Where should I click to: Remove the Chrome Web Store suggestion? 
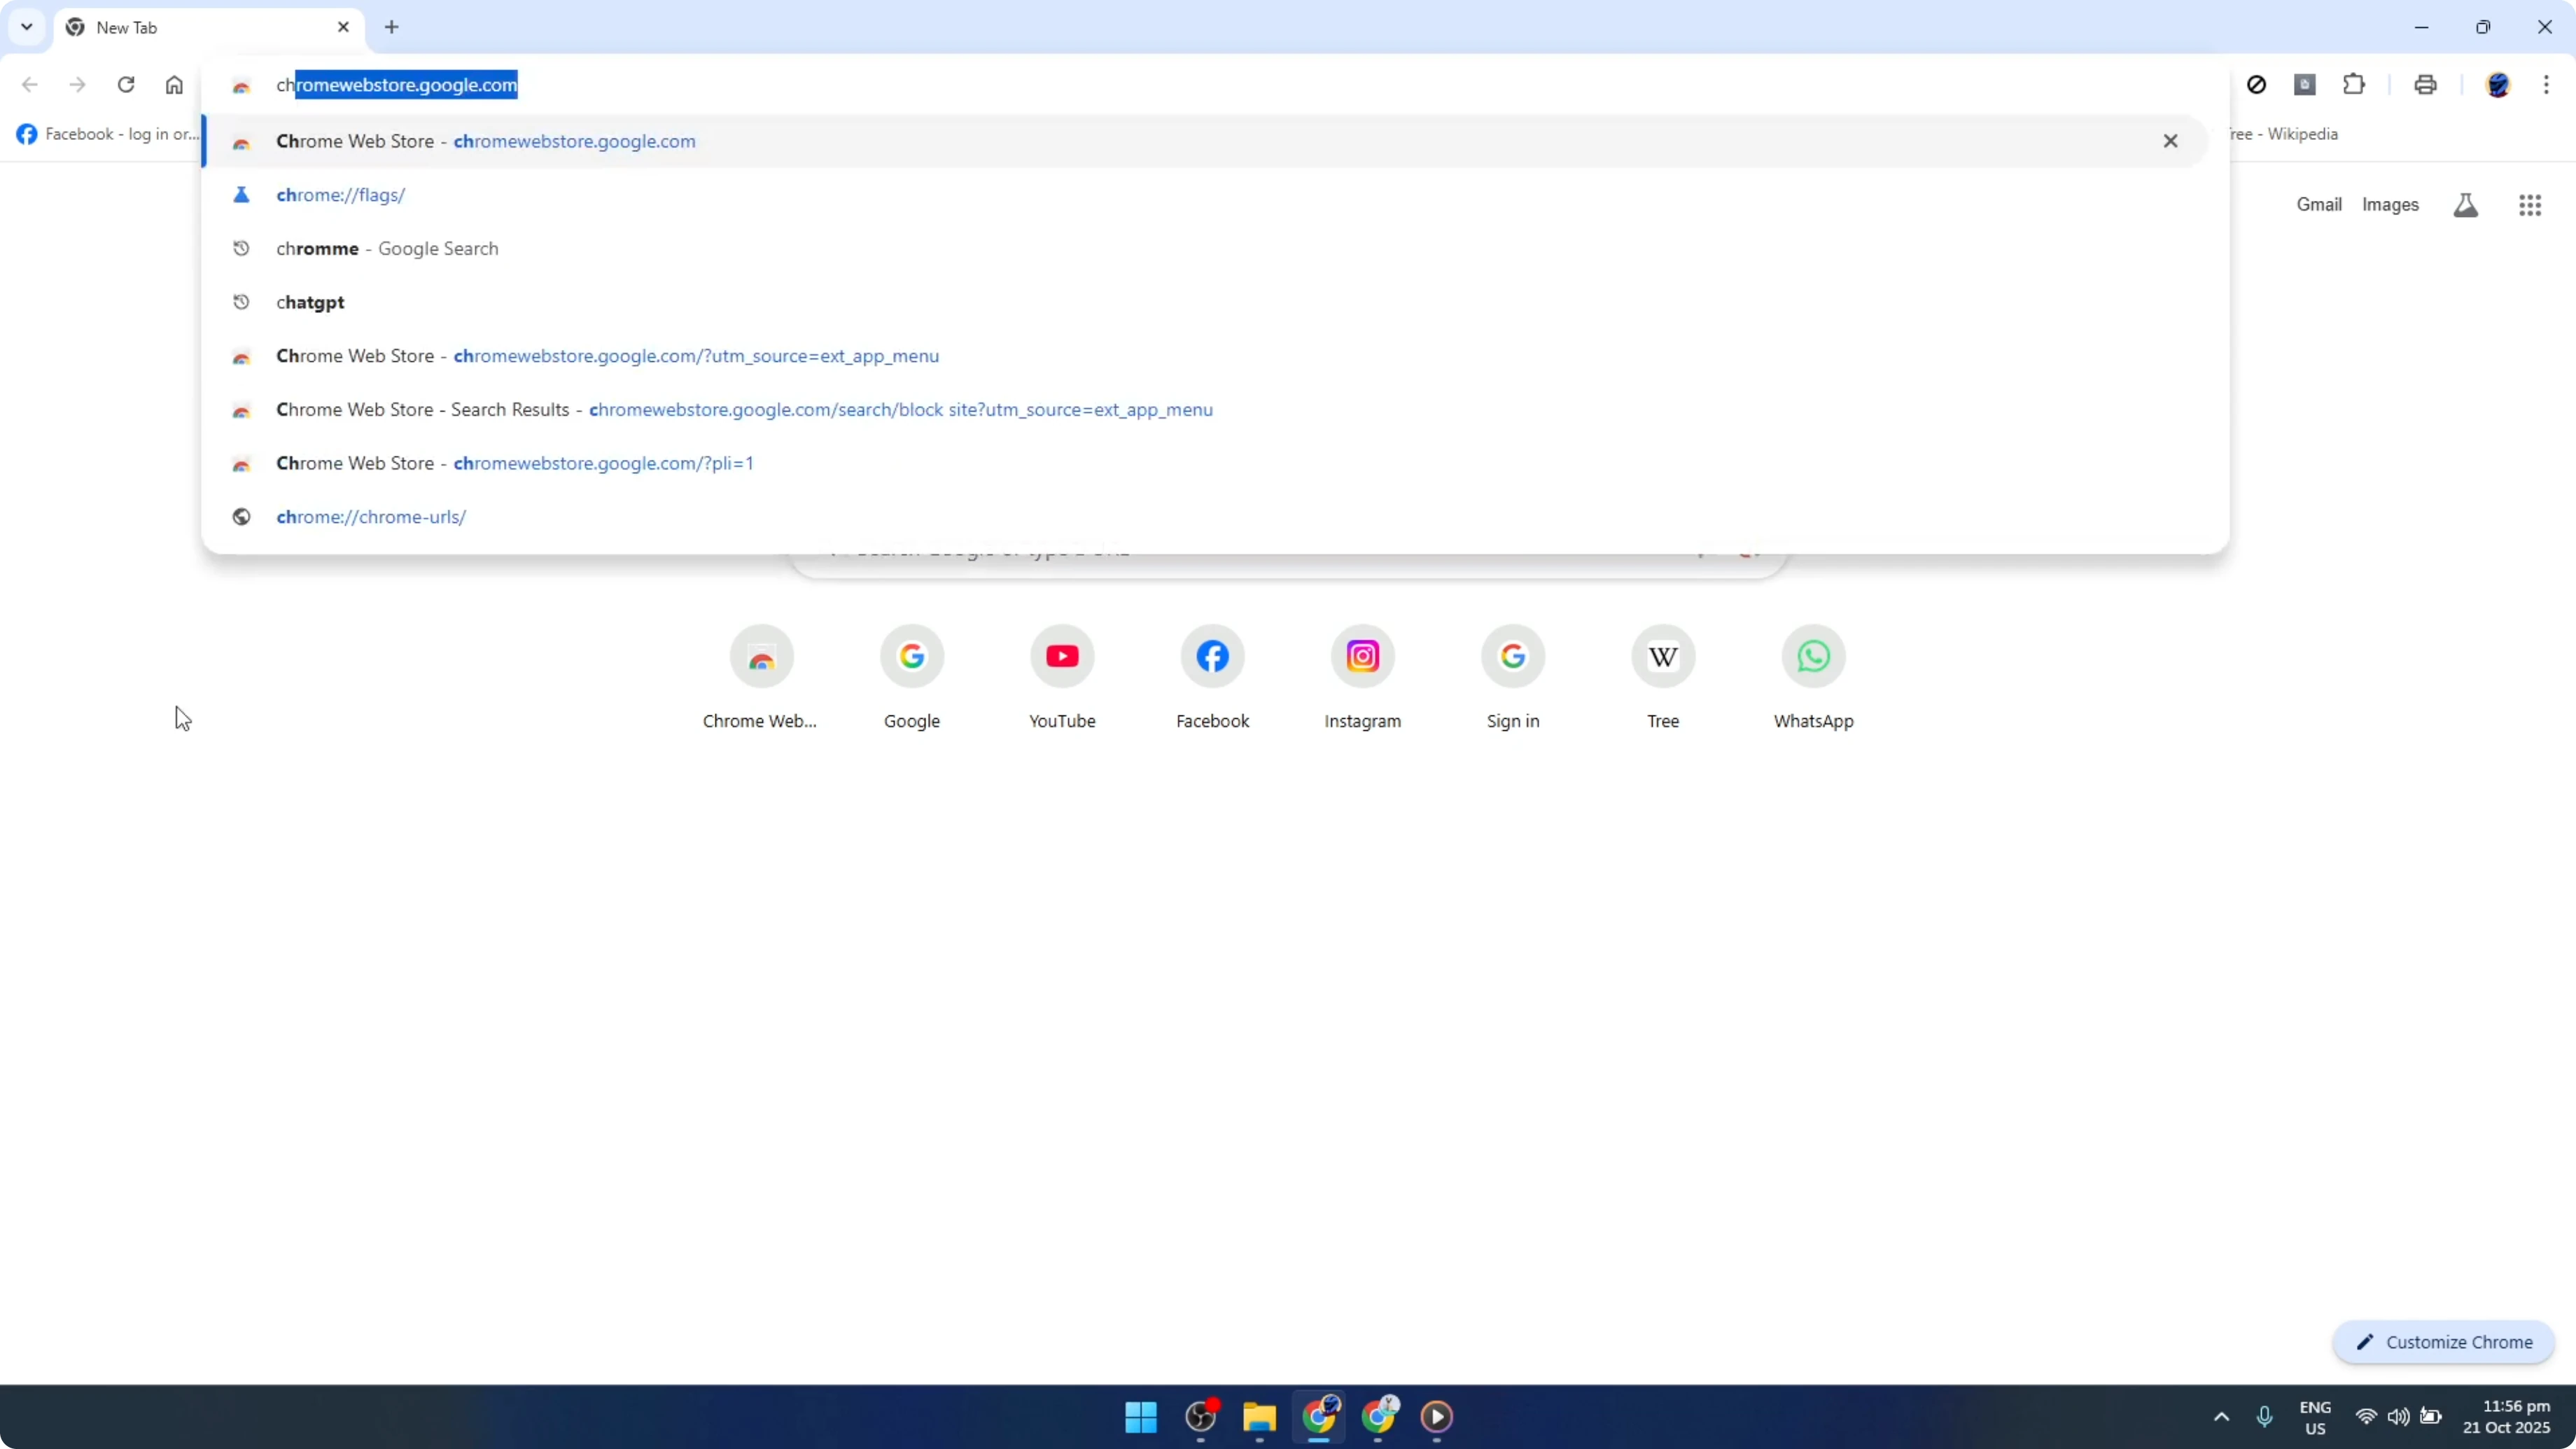(x=2171, y=141)
